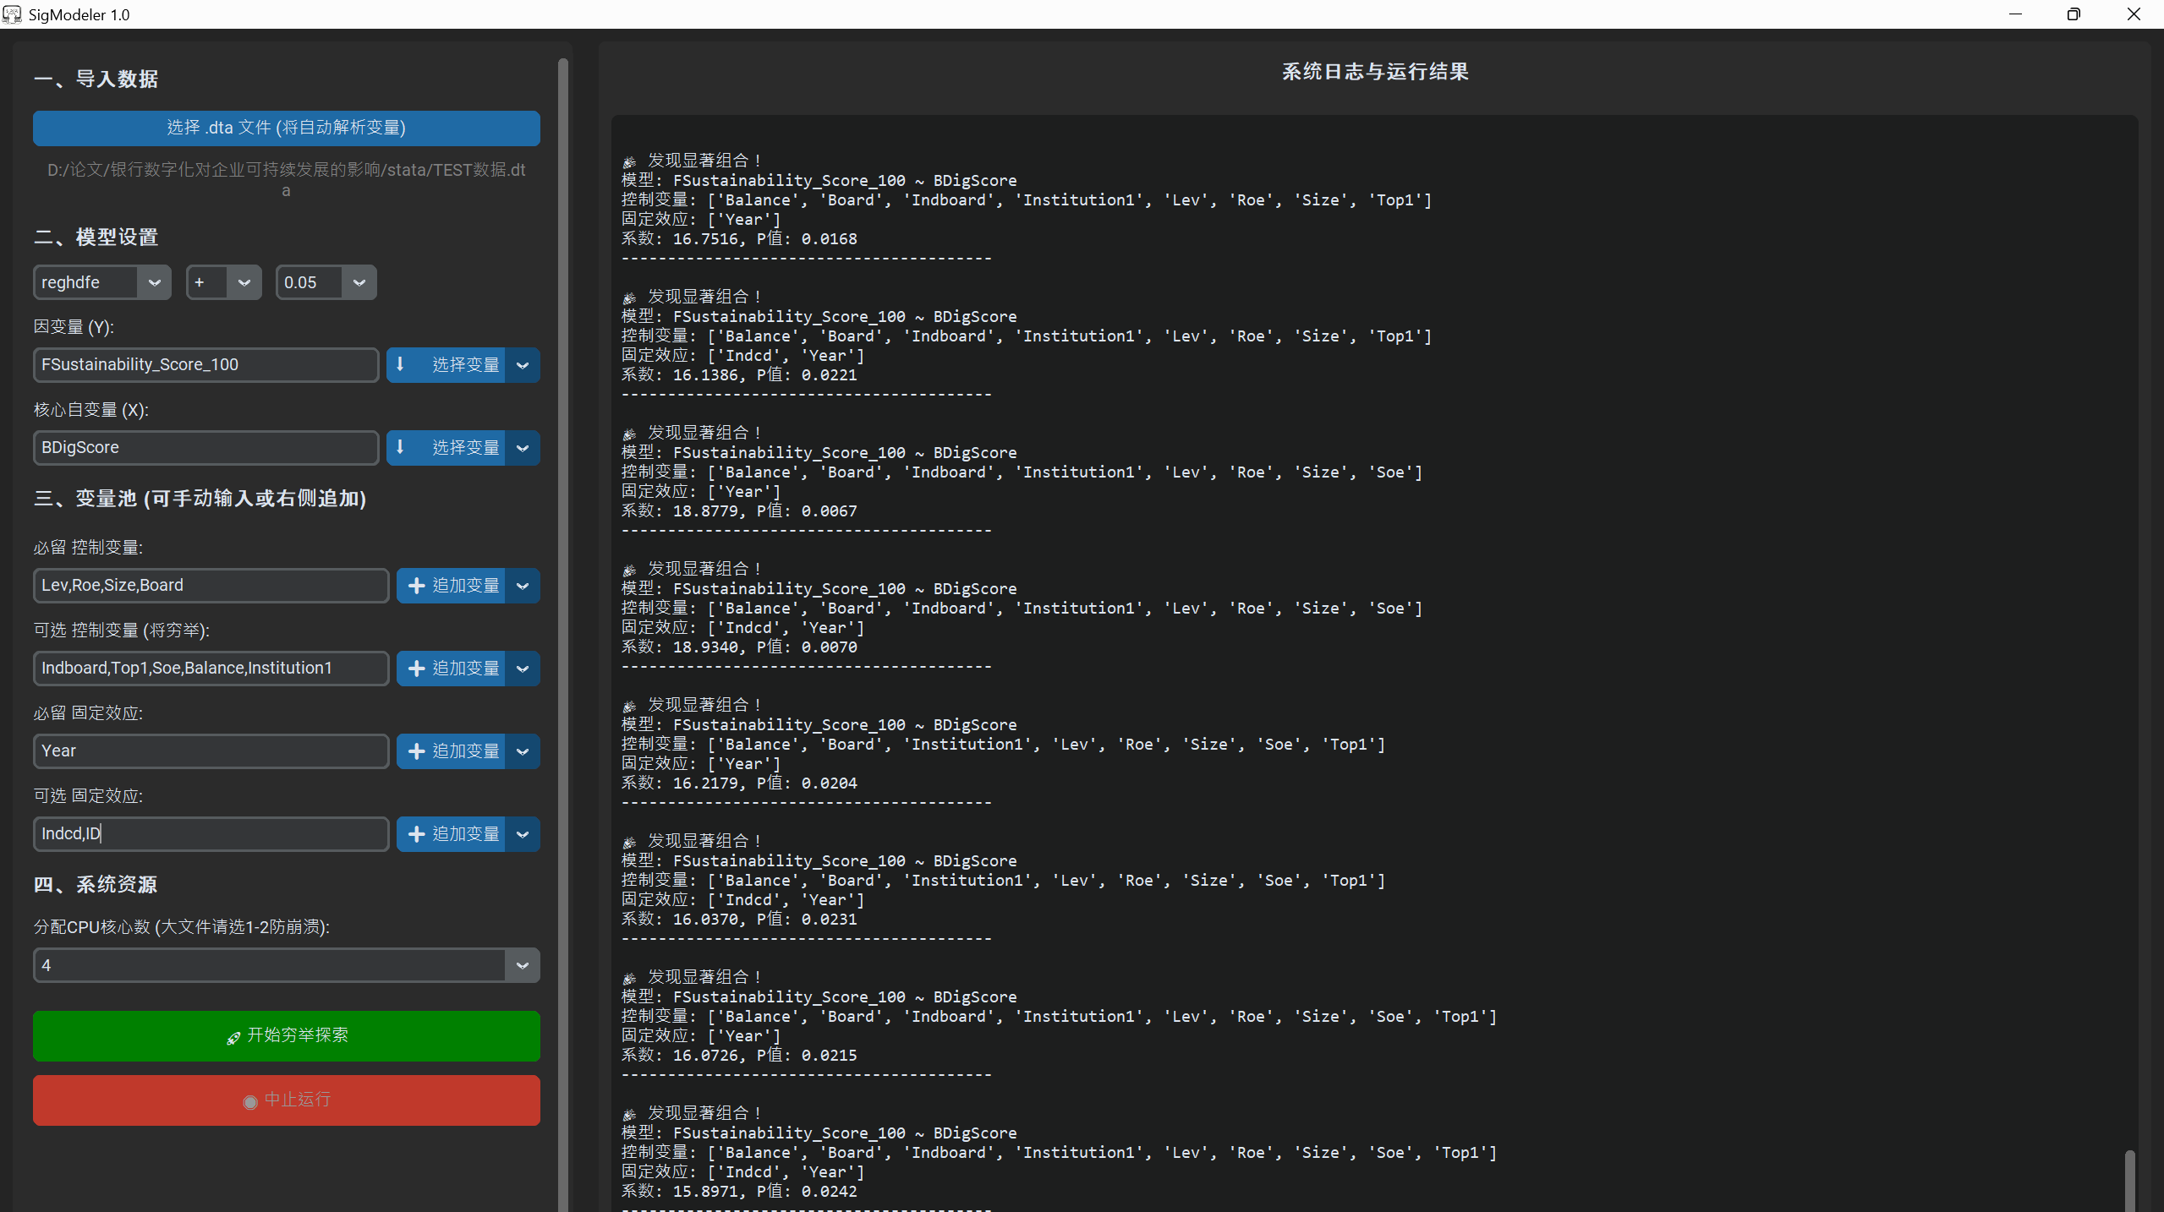Image resolution: width=2164 pixels, height=1212 pixels.
Task: Expand the chevron beside dependent variable select button
Action: [x=523, y=365]
